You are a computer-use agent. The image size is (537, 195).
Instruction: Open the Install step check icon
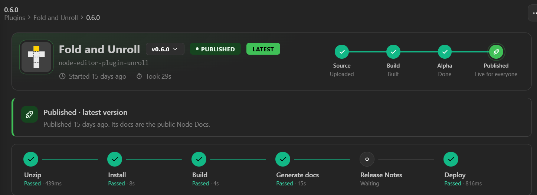[115, 159]
